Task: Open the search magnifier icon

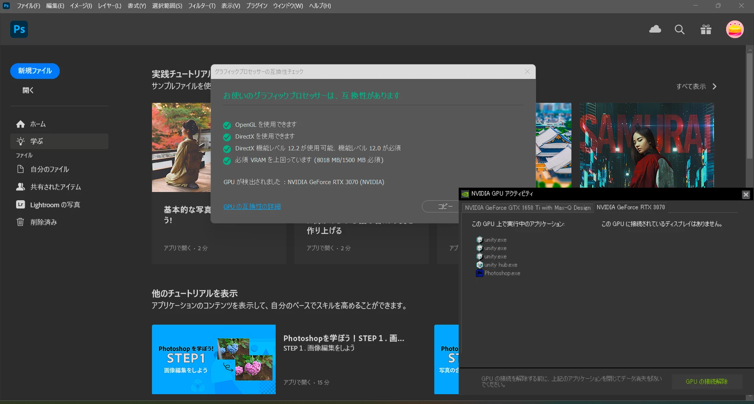Action: point(679,29)
